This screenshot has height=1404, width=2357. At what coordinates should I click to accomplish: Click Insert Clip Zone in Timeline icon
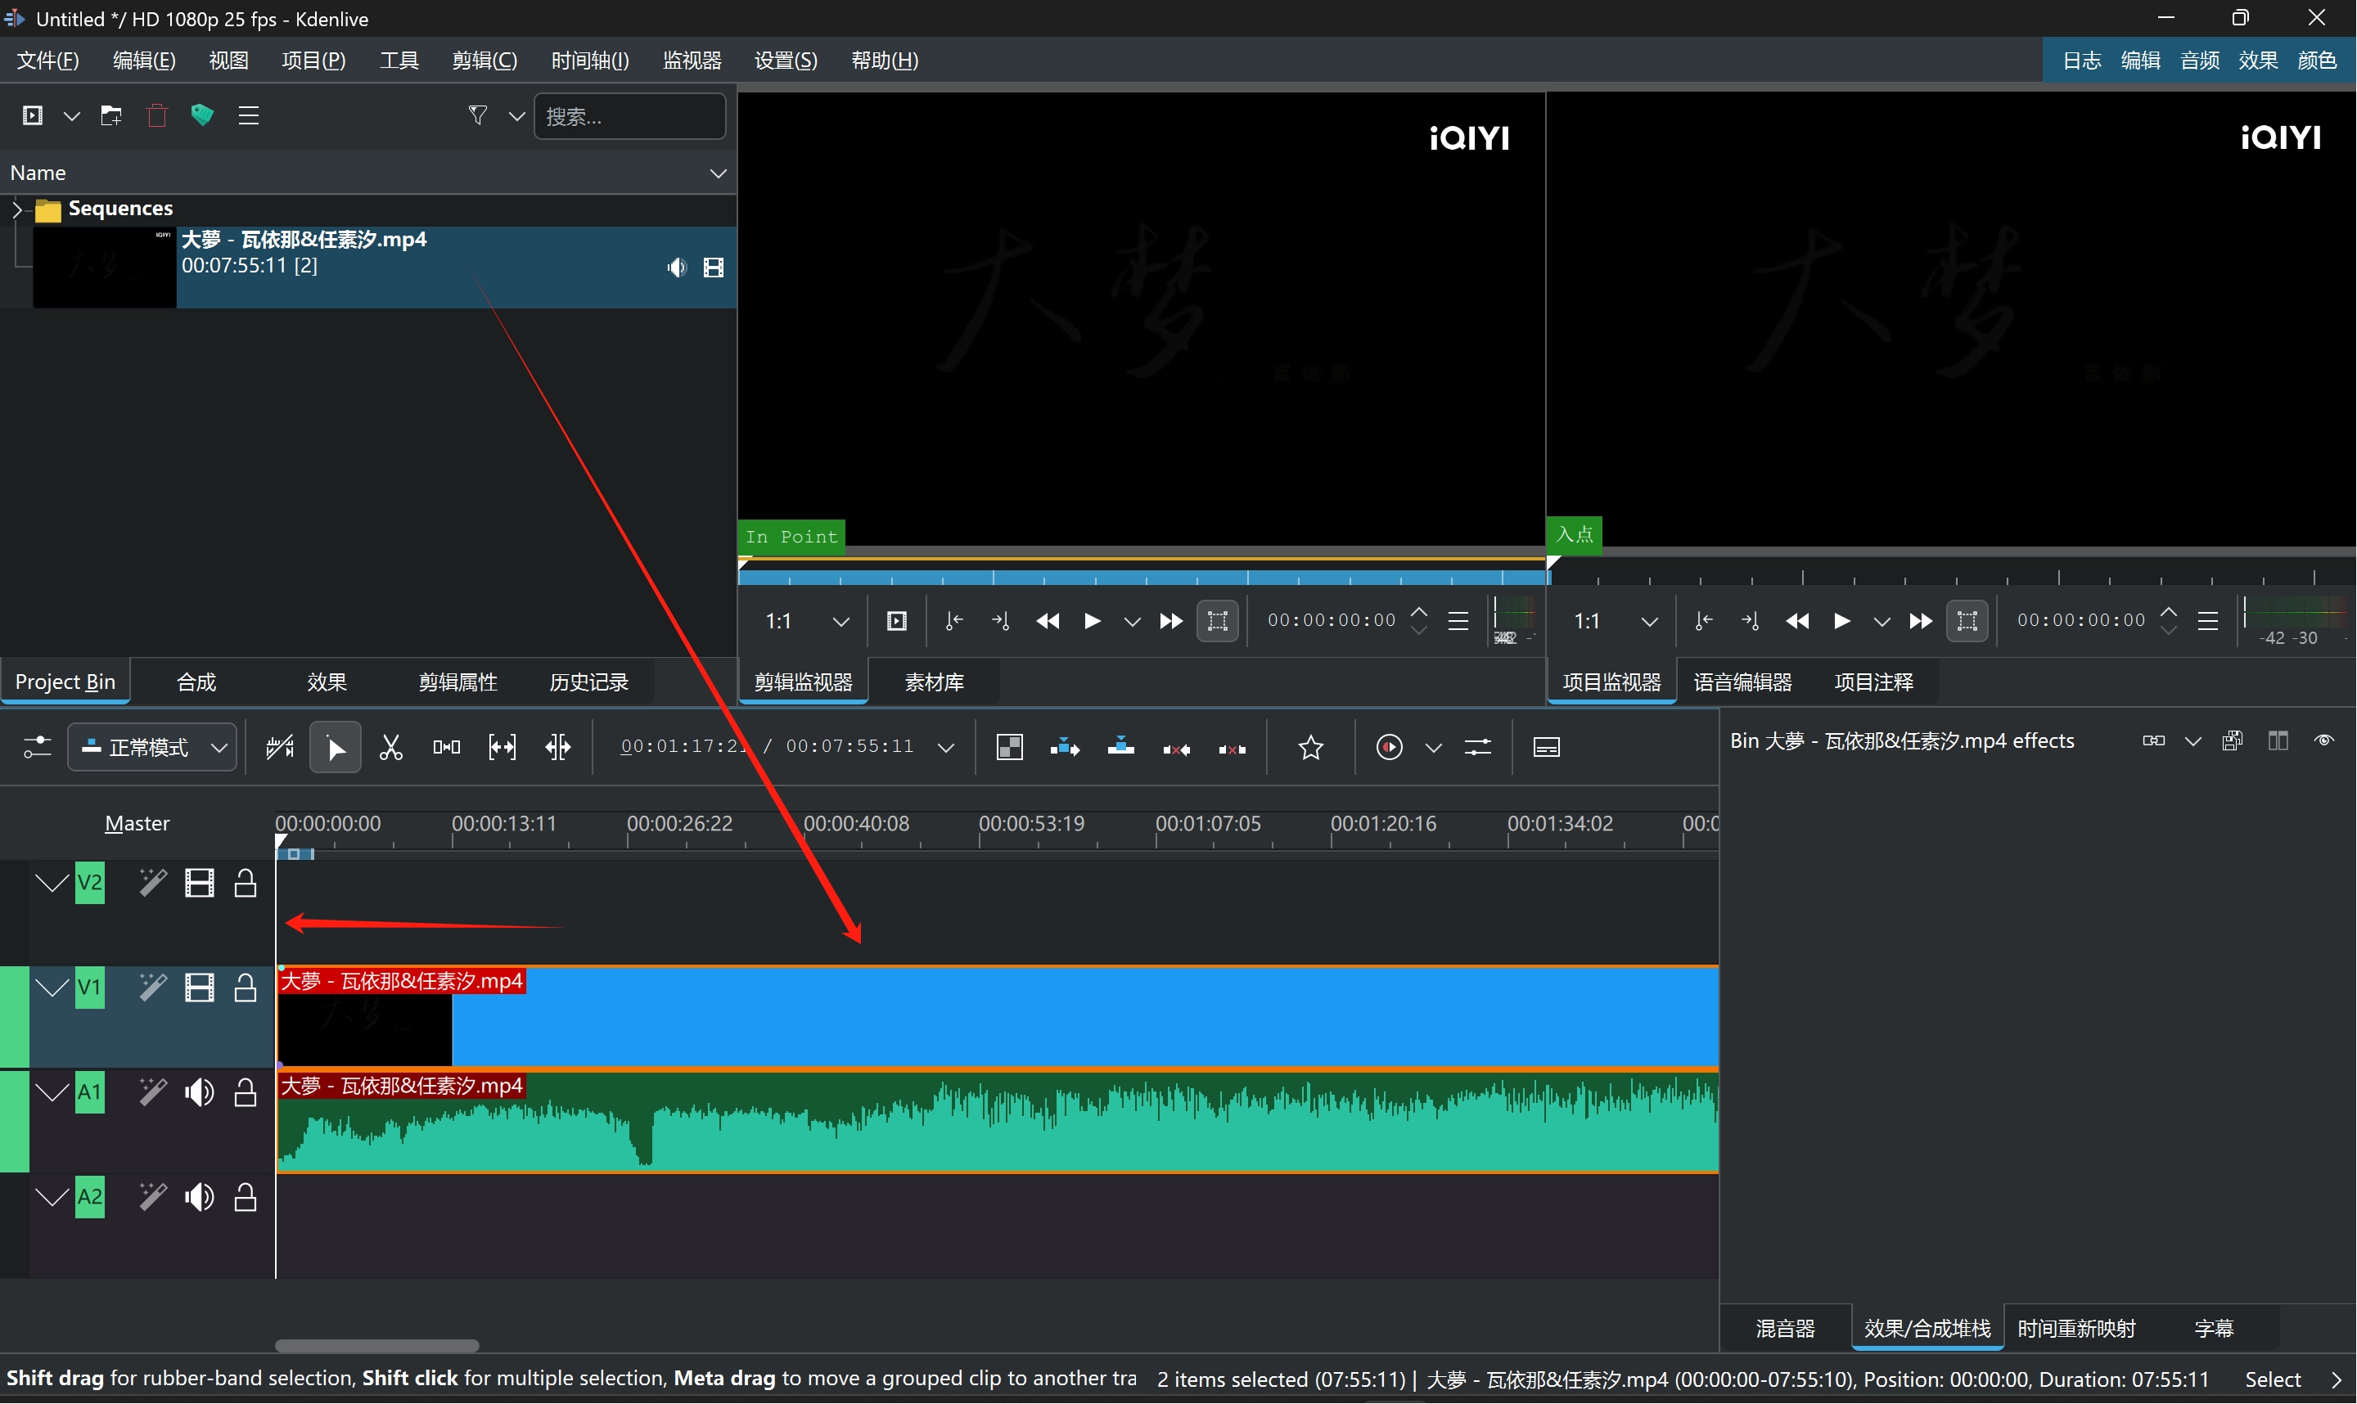pyautogui.click(x=1066, y=749)
